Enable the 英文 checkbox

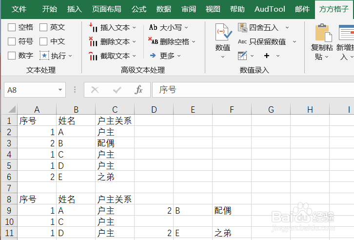(x=43, y=27)
